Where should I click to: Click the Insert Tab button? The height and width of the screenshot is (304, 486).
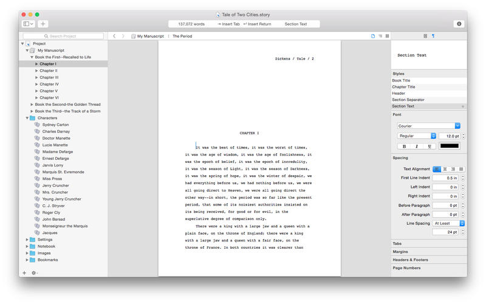click(x=228, y=24)
